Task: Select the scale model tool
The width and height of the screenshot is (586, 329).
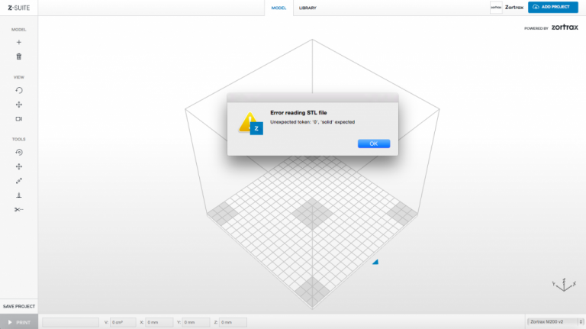Action: tap(19, 181)
